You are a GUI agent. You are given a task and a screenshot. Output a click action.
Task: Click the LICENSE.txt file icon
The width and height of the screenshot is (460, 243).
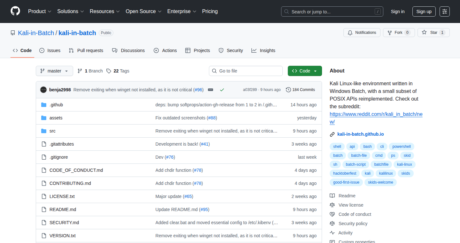(44, 196)
